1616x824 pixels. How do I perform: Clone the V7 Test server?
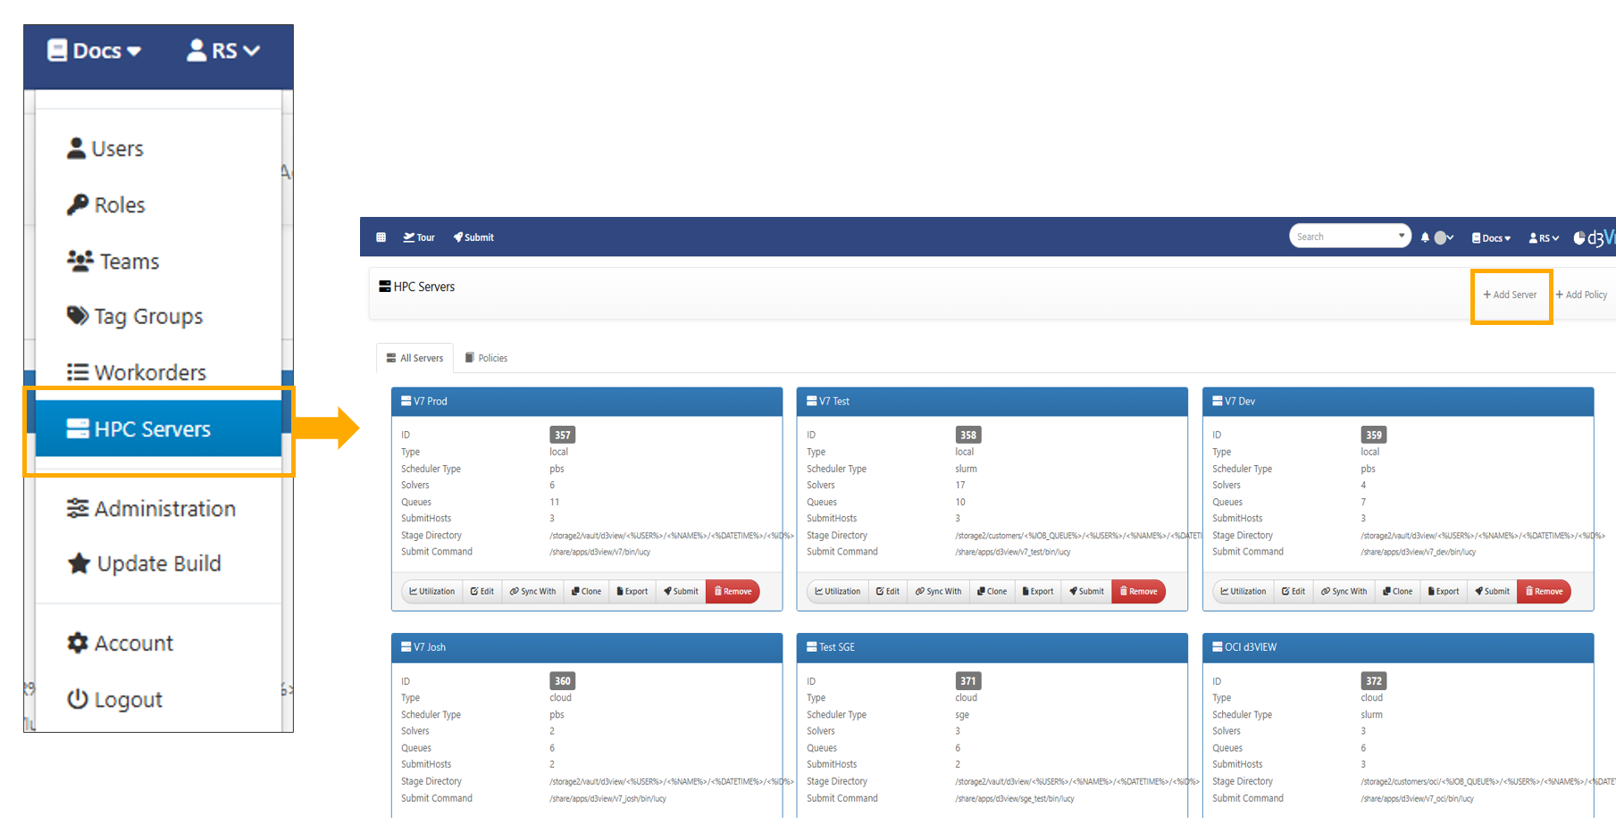point(992,591)
